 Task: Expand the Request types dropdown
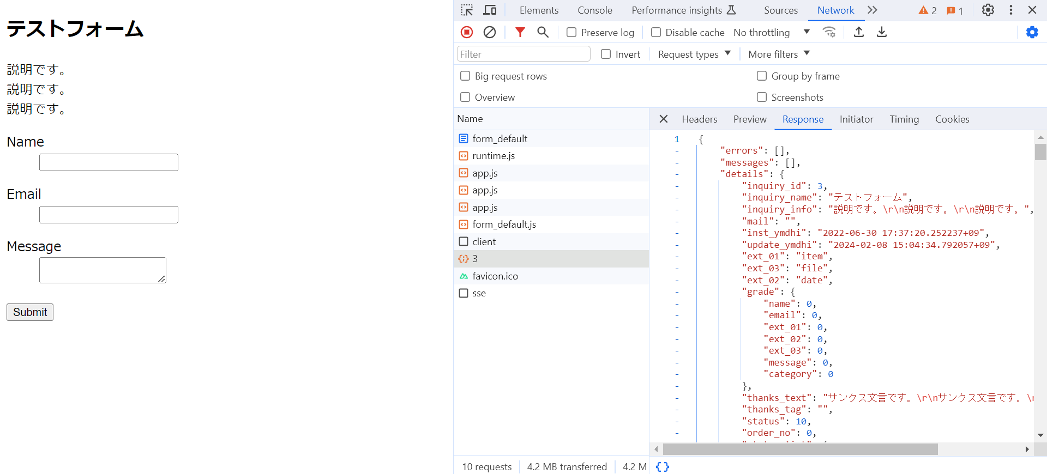[694, 54]
